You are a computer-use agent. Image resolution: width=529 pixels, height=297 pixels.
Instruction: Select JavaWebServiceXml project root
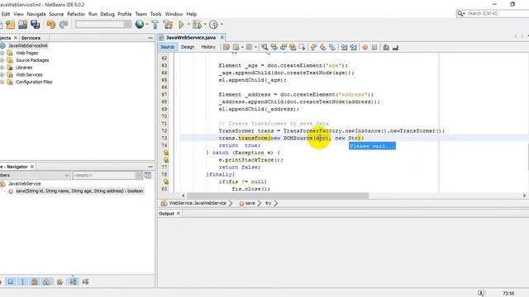27,45
